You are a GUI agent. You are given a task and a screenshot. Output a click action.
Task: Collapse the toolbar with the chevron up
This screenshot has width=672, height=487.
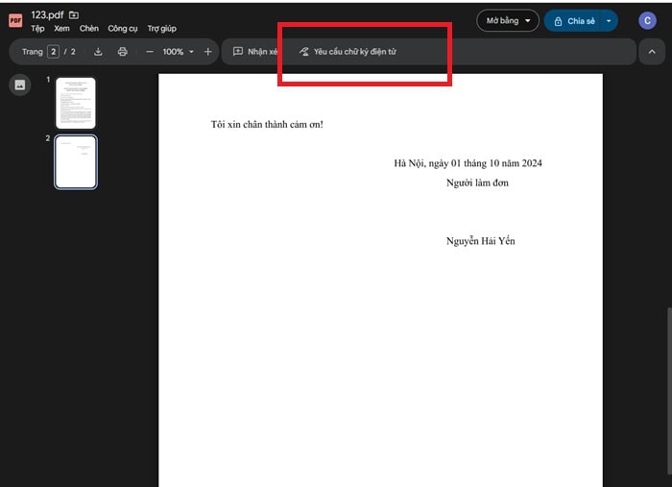click(x=651, y=52)
